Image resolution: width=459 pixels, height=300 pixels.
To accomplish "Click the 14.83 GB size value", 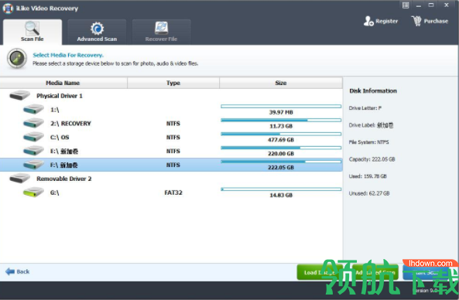I will 281,195.
